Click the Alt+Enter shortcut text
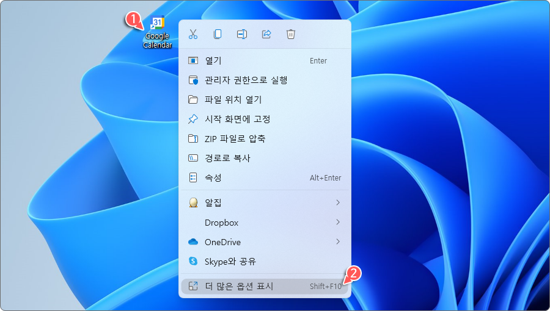Viewport: 550px width, 311px height. (326, 177)
